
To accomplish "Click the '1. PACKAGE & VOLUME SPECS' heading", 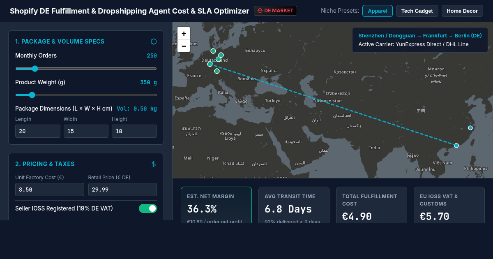I will [60, 42].
